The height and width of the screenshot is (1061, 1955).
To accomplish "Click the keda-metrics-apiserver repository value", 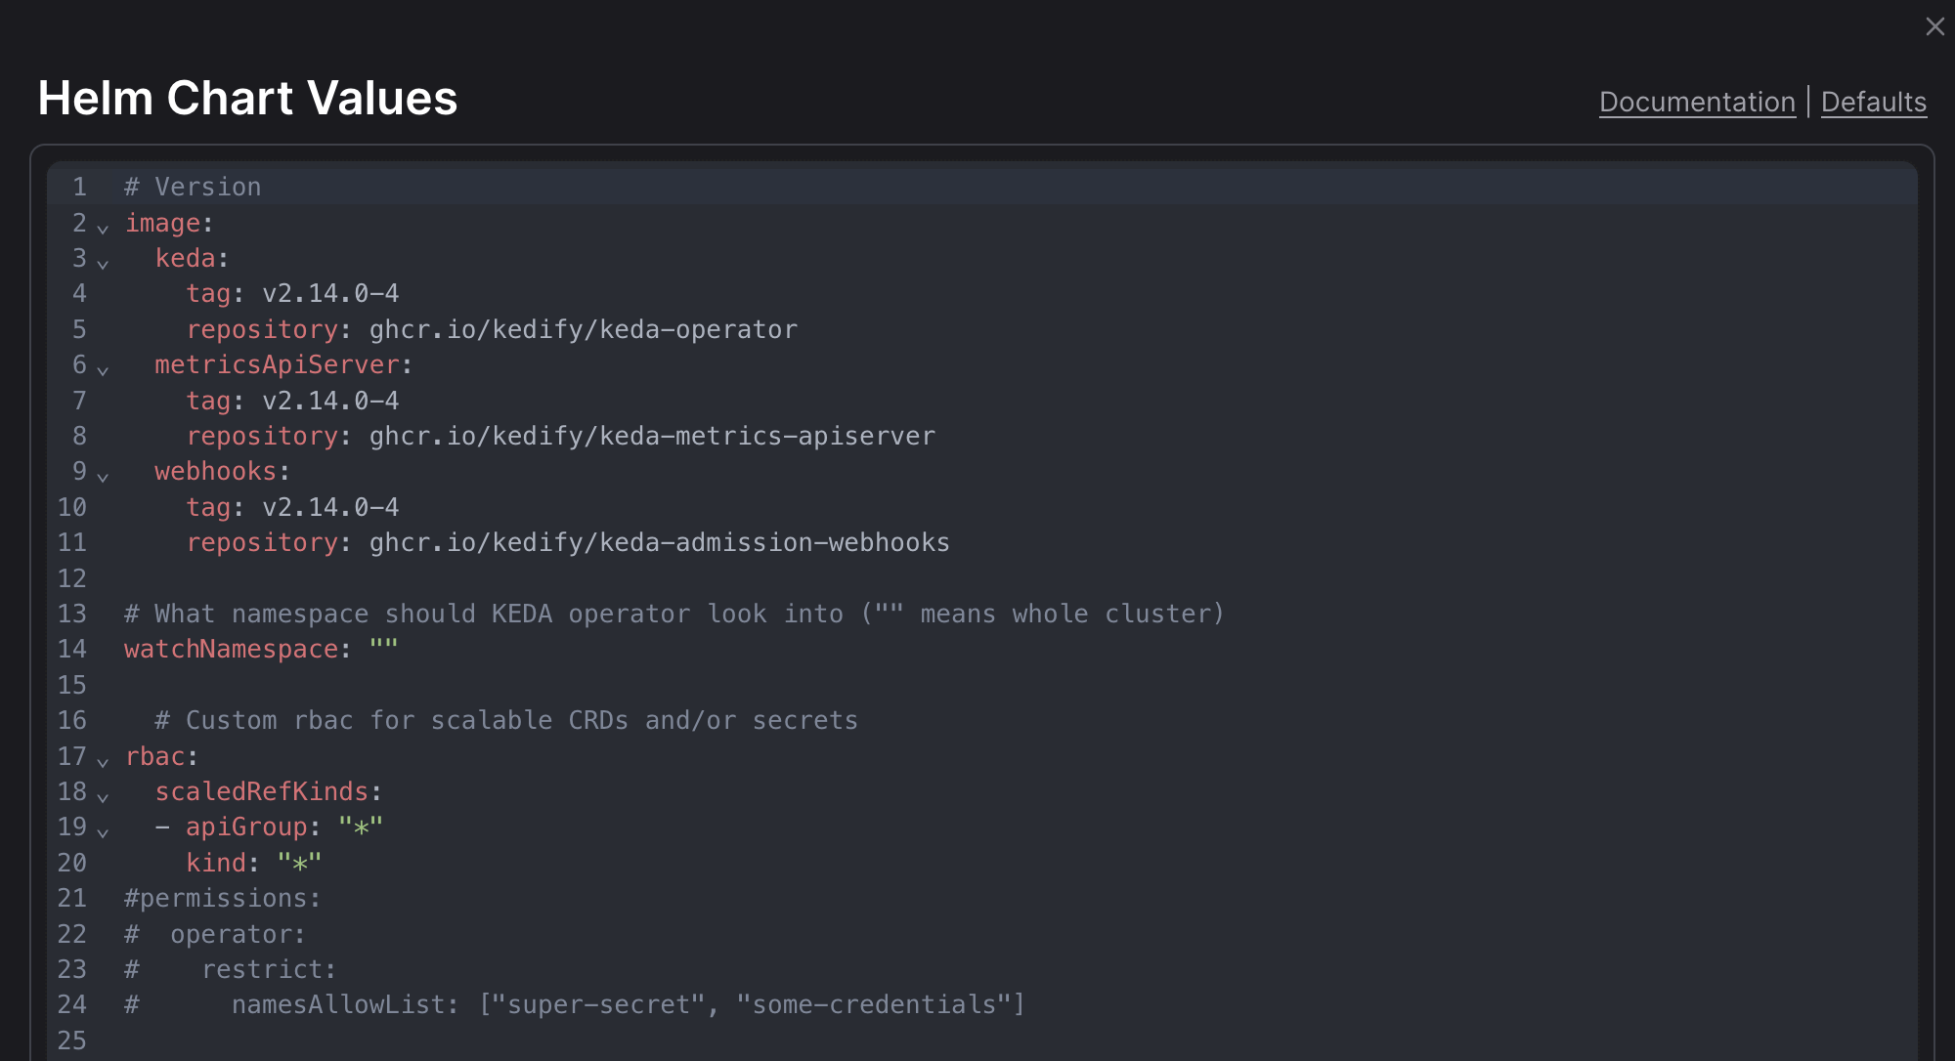I will (x=652, y=436).
